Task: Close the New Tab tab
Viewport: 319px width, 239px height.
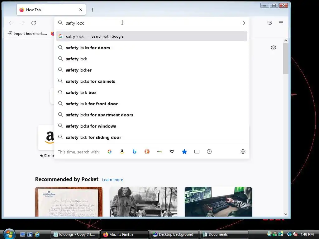Action: [x=81, y=10]
